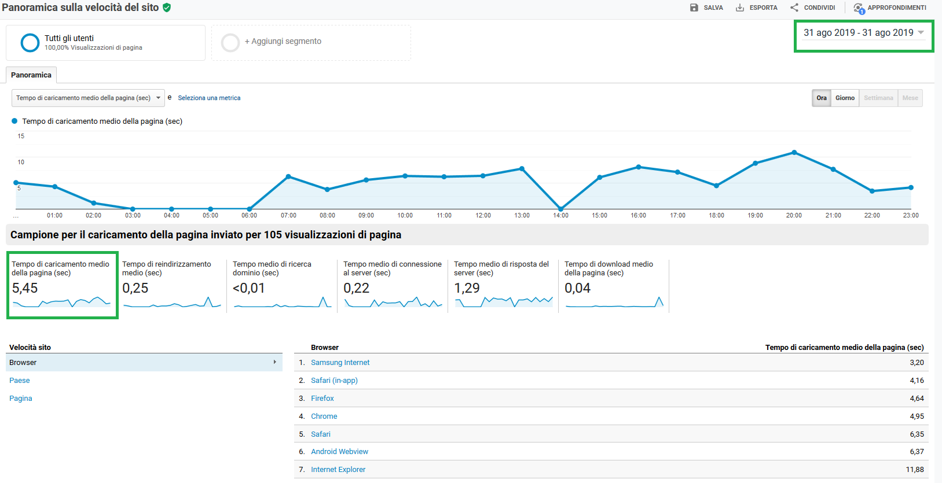This screenshot has height=483, width=942.
Task: Click the chart data point at 07:00
Action: click(x=288, y=176)
